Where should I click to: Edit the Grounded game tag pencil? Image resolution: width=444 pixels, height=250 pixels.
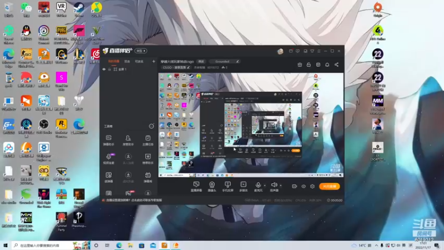238,61
